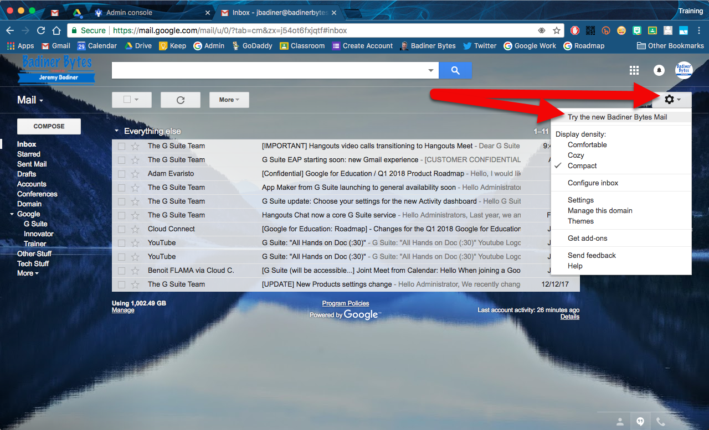
Task: Check the Hangouts Chat email checkbox
Action: click(121, 215)
